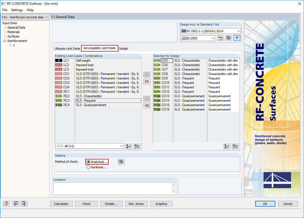Open Analytical method of check settings
Image resolution: width=304 pixels, height=218 pixels.
click(121, 162)
